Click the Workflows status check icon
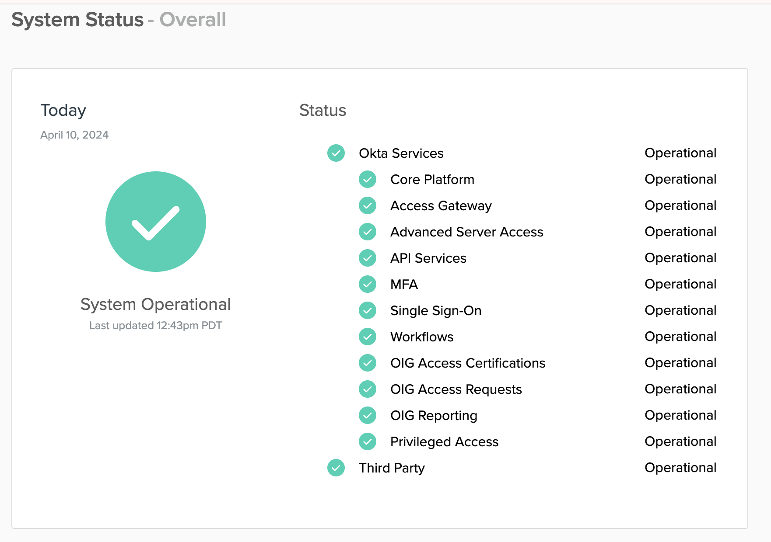This screenshot has height=542, width=771. tap(368, 337)
